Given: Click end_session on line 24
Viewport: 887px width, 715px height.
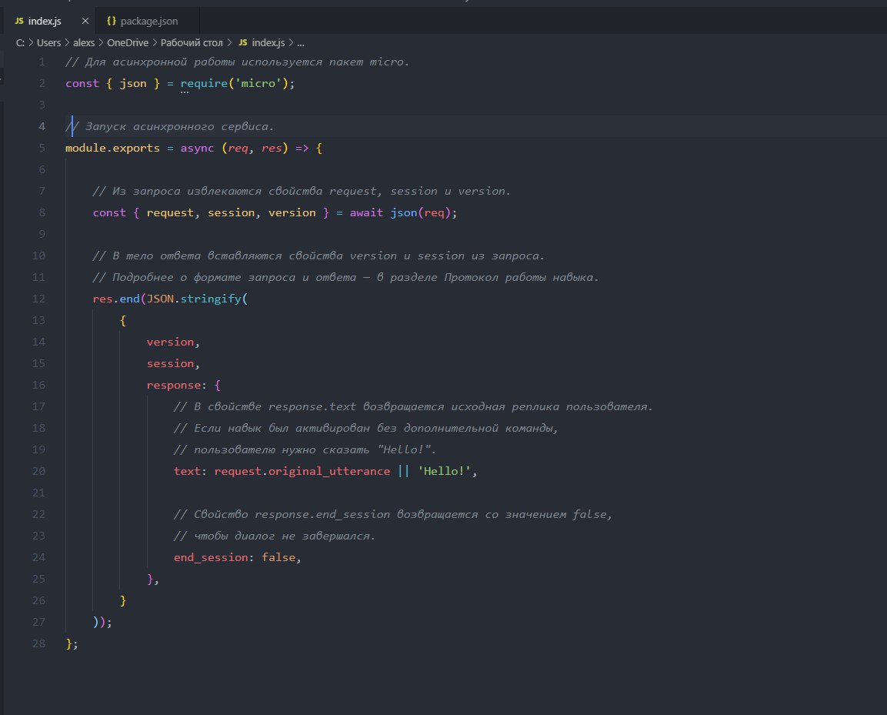Looking at the screenshot, I should (x=211, y=558).
